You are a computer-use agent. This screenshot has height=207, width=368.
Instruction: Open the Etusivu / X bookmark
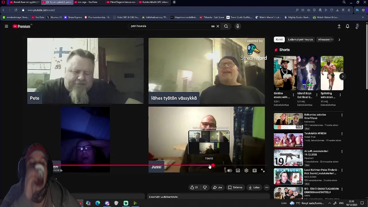[54, 17]
